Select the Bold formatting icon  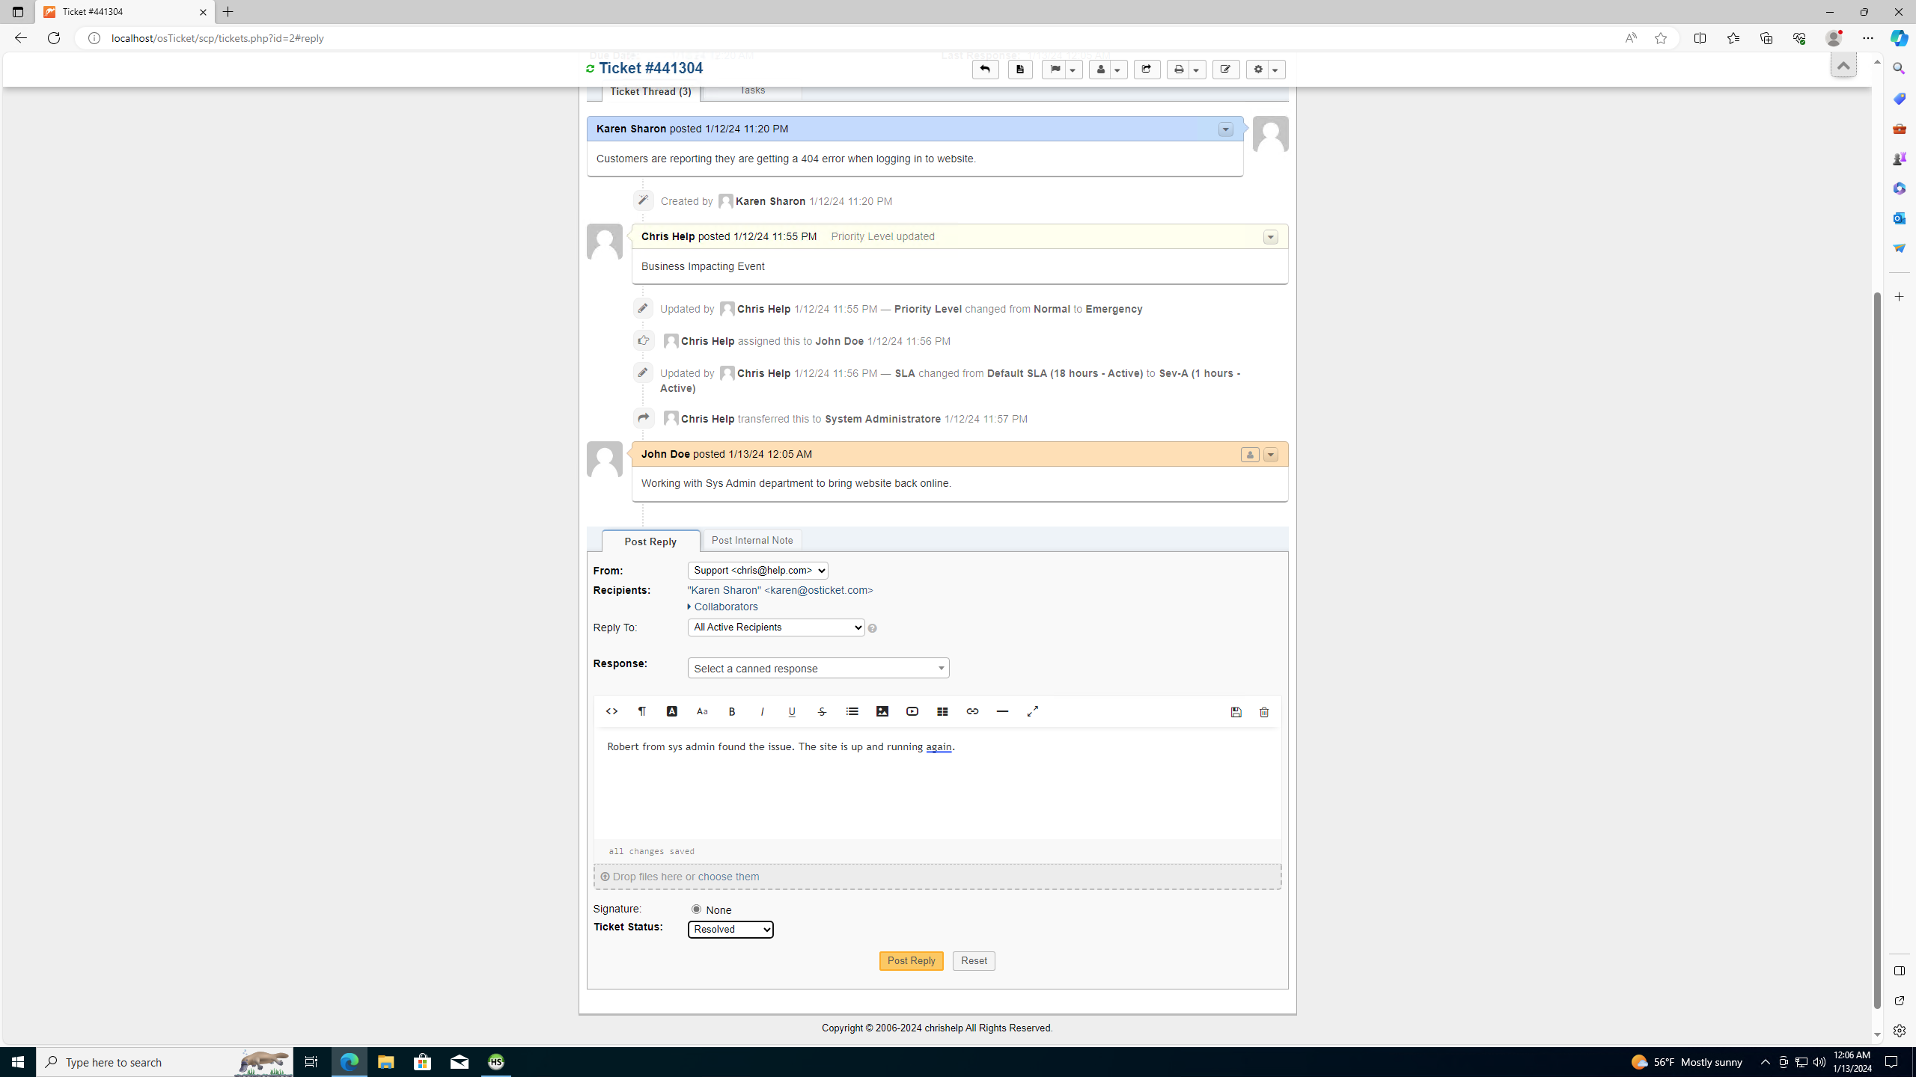click(731, 711)
